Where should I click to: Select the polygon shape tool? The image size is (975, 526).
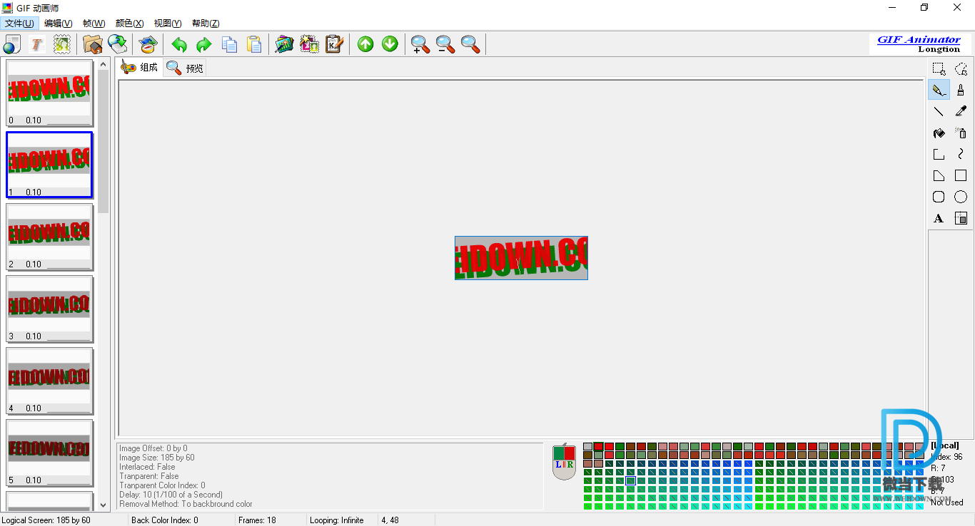939,175
